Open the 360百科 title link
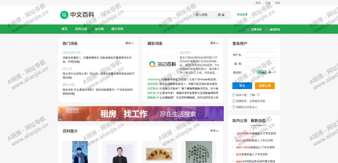338x163 pixels. pos(185,53)
